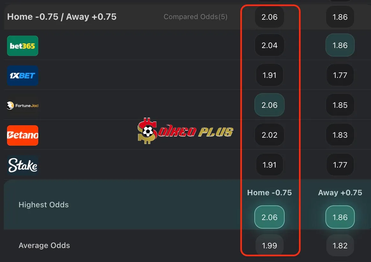Select bet365 away odds 1.86
The height and width of the screenshot is (262, 371).
340,45
